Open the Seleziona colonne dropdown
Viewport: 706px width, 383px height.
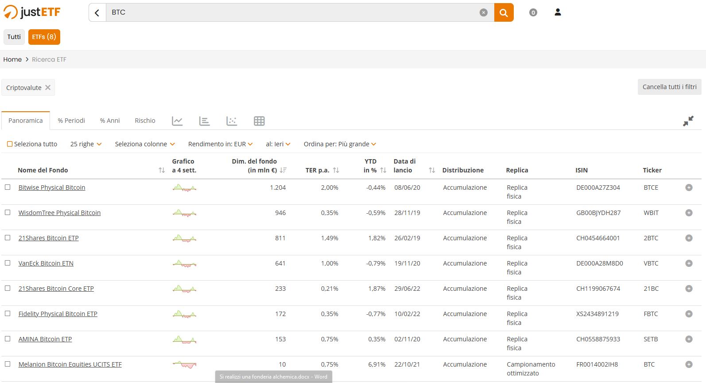pos(145,144)
